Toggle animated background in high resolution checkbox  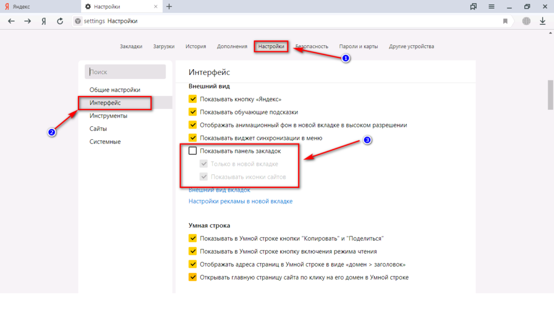click(x=193, y=125)
